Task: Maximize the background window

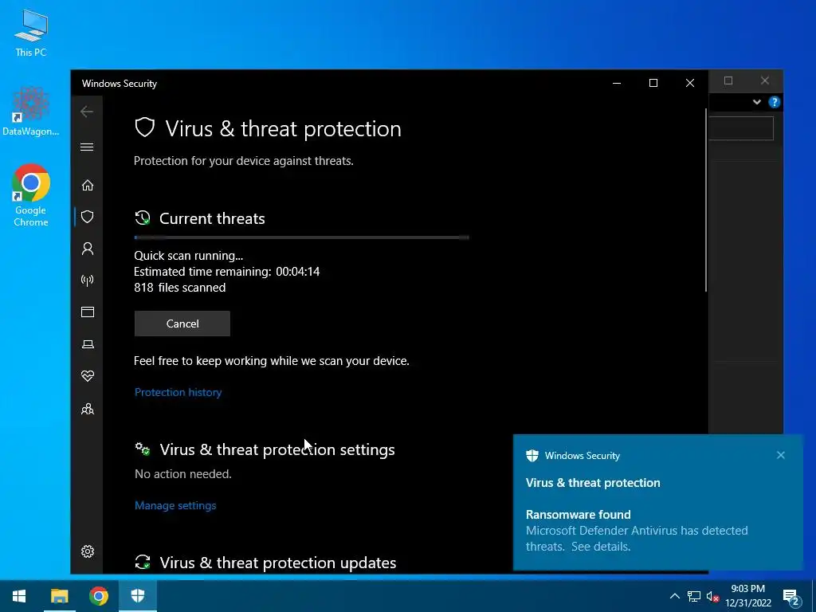Action: click(728, 80)
